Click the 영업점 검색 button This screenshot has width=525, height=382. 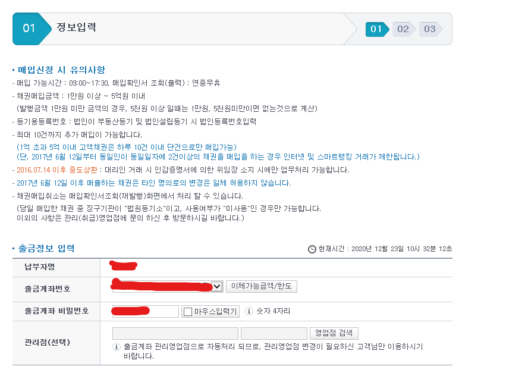(x=334, y=333)
